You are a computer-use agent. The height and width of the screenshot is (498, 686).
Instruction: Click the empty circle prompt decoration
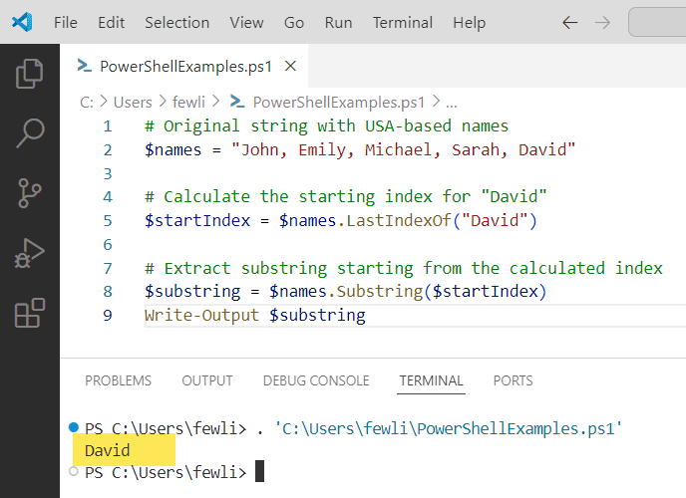pos(74,471)
